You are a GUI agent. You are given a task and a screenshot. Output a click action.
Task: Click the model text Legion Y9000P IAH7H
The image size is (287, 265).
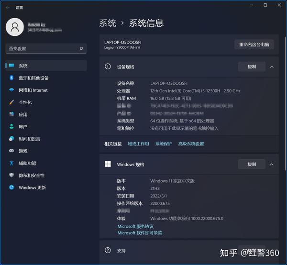coord(122,47)
